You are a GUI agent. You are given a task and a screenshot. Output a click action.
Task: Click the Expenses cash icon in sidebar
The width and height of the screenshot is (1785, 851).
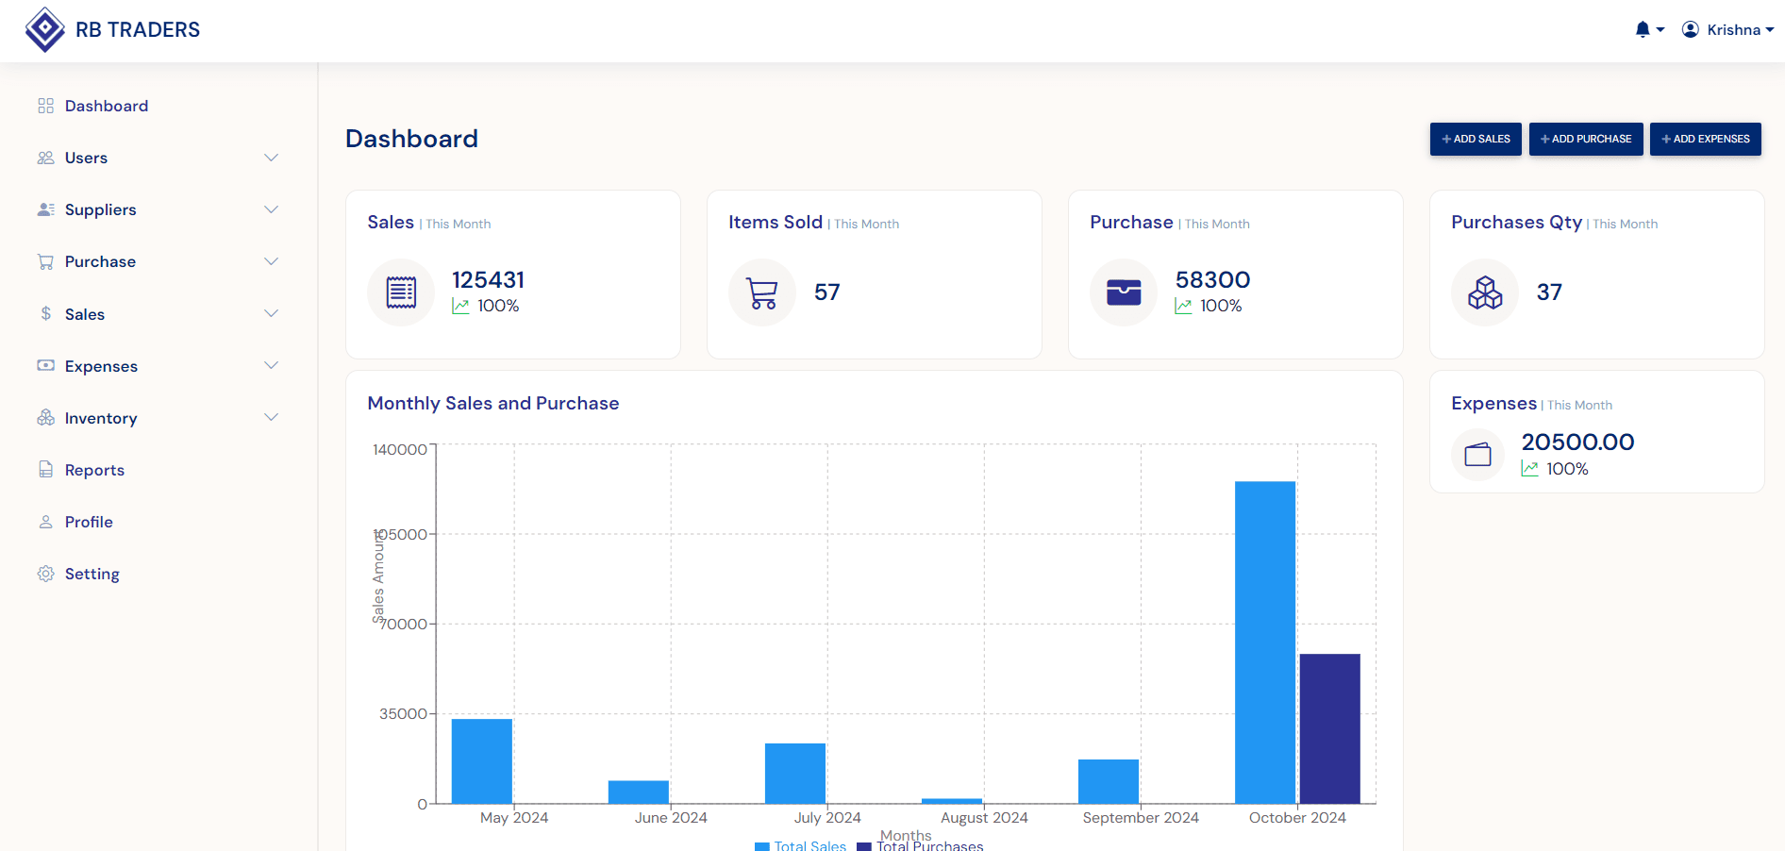pos(45,365)
